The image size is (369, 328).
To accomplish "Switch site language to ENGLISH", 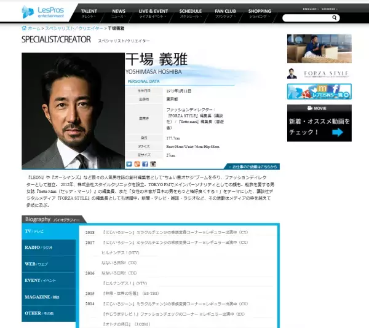I will (311, 9).
